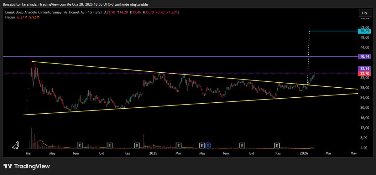Click the high value Y34,20
Image resolution: width=376 pixels, height=175 pixels.
(123, 12)
